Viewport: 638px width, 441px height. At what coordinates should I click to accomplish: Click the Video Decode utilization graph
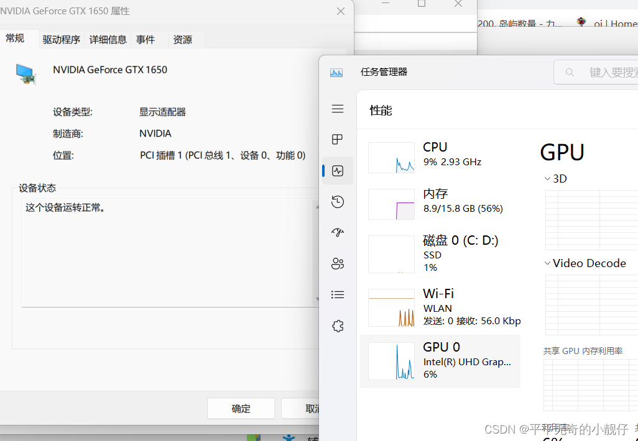pyautogui.click(x=591, y=305)
